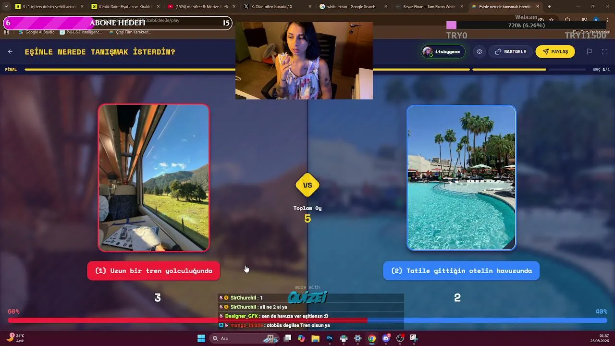Click the MAÇ 1/1 match counter
The height and width of the screenshot is (346, 615).
click(602, 70)
